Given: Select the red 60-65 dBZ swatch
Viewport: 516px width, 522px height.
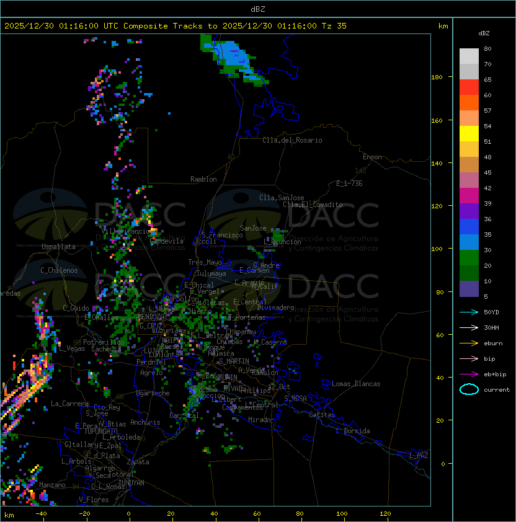Looking at the screenshot, I should 469,87.
